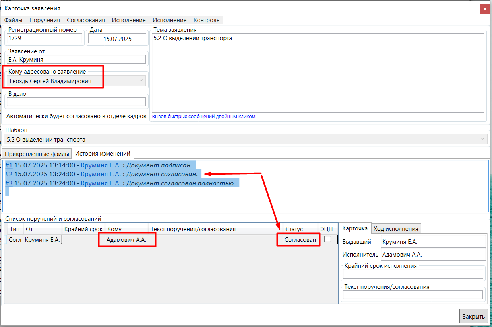Switch to Прикреплённые файлы tab
The image size is (492, 327).
coord(37,154)
